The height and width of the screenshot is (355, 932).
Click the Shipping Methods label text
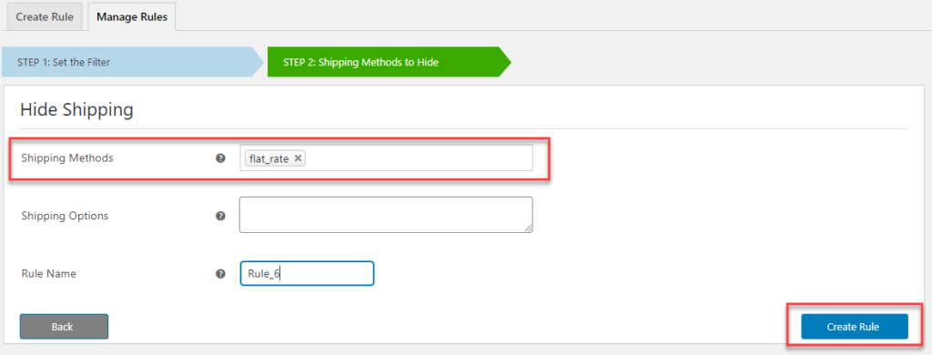(x=67, y=158)
